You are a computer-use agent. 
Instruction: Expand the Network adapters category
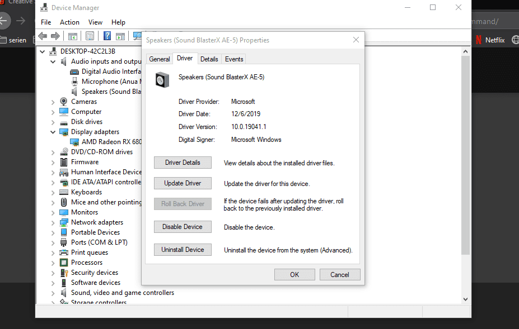[53, 223]
